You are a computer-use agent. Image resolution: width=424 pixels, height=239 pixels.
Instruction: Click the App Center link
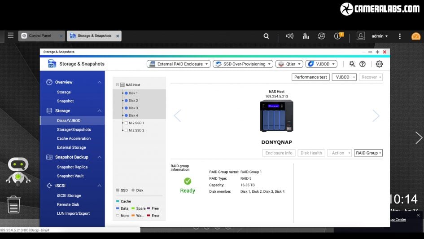pyautogui.click(x=398, y=220)
